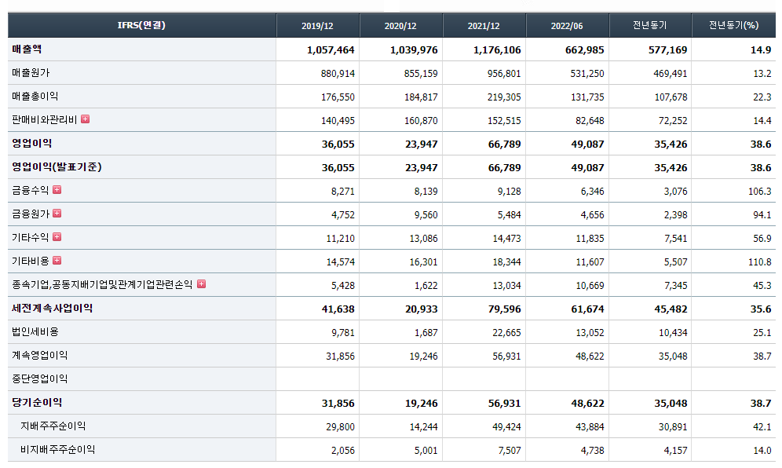This screenshot has width=782, height=468.
Task: Expand 종속기업,공동지배기업및관계기업관련손익 row
Action: (202, 284)
